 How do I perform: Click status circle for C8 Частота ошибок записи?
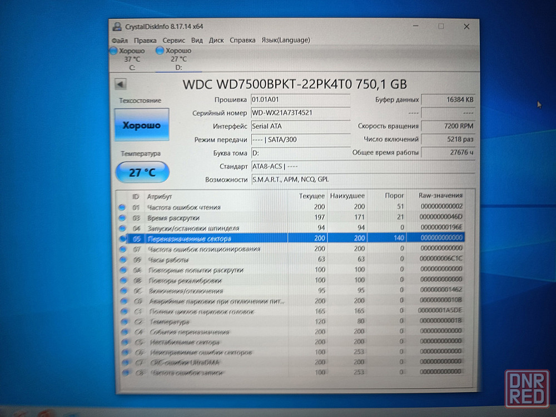click(126, 373)
